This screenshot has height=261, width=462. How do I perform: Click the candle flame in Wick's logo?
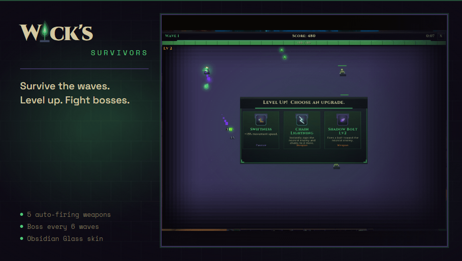tap(45, 30)
